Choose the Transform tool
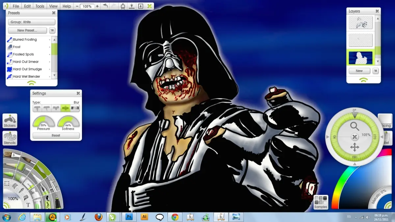Image resolution: width=395 pixels, height=222 pixels. [x=15, y=185]
